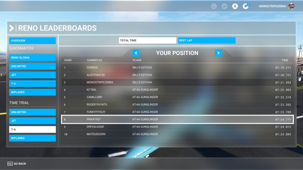The width and height of the screenshot is (303, 170).
Task: Click time value 07:23.709
Action: (283, 112)
